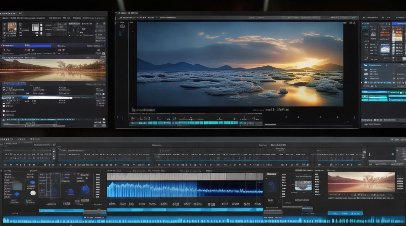Select the lake thumbnail in the bottom-right panel

(x=361, y=182)
